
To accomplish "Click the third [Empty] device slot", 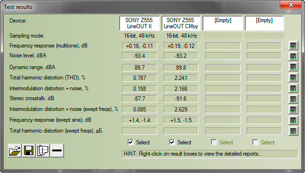I will coord(223,23).
